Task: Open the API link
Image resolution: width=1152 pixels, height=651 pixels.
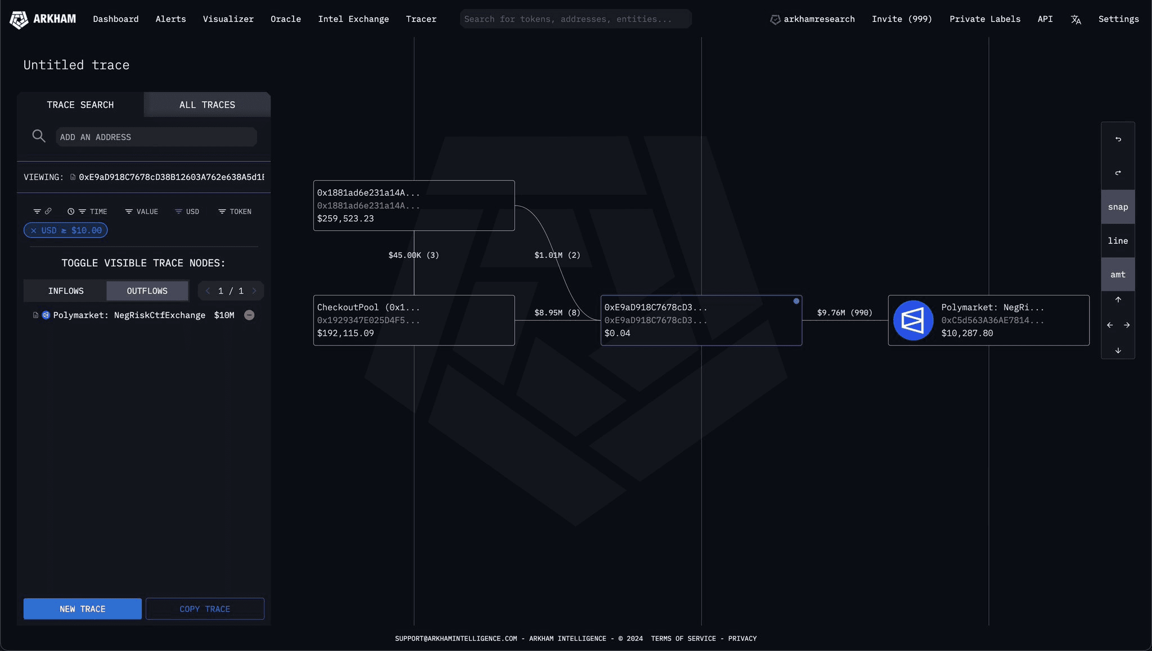Action: [1045, 19]
